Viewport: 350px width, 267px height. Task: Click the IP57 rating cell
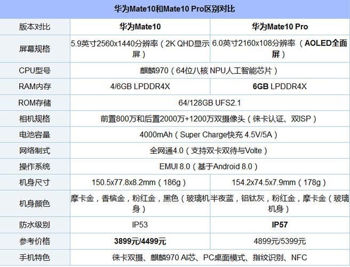coord(280,225)
